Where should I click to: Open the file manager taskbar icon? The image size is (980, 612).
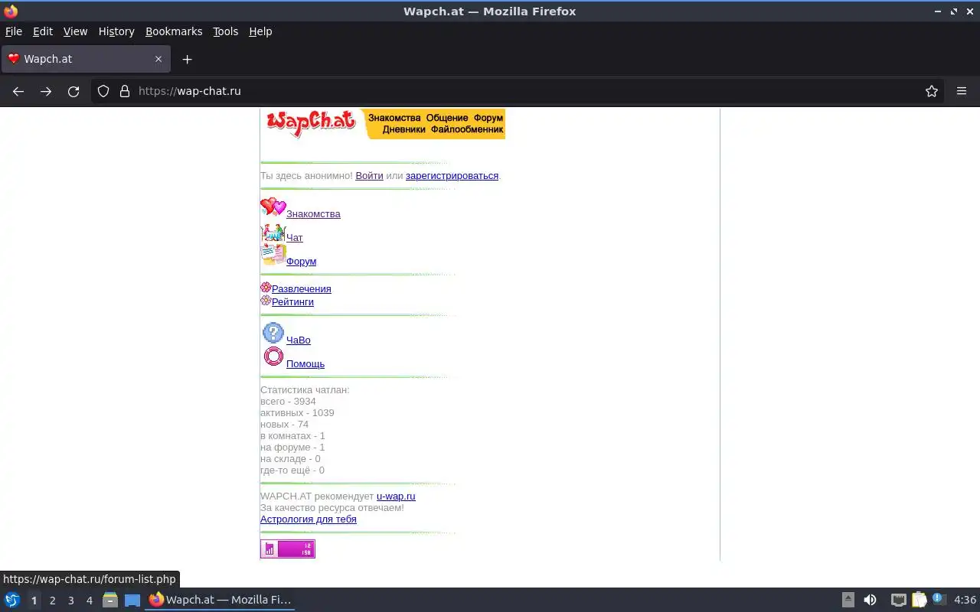pos(110,601)
